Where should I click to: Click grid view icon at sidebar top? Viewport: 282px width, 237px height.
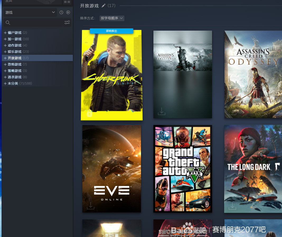click(x=67, y=2)
